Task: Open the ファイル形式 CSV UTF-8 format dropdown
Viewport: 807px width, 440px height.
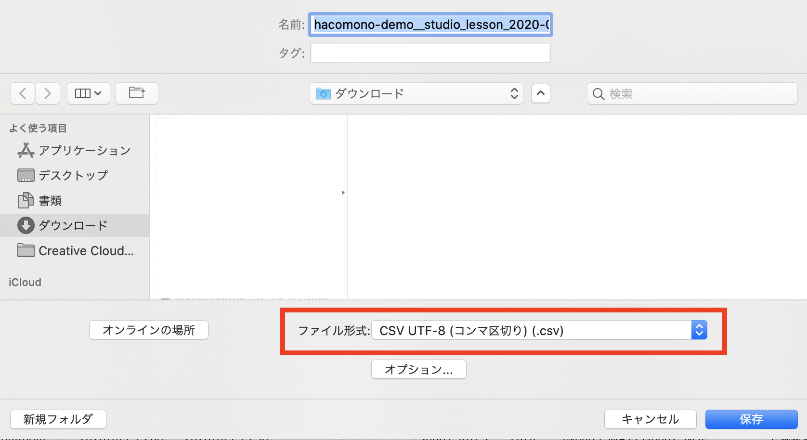Action: tap(539, 330)
